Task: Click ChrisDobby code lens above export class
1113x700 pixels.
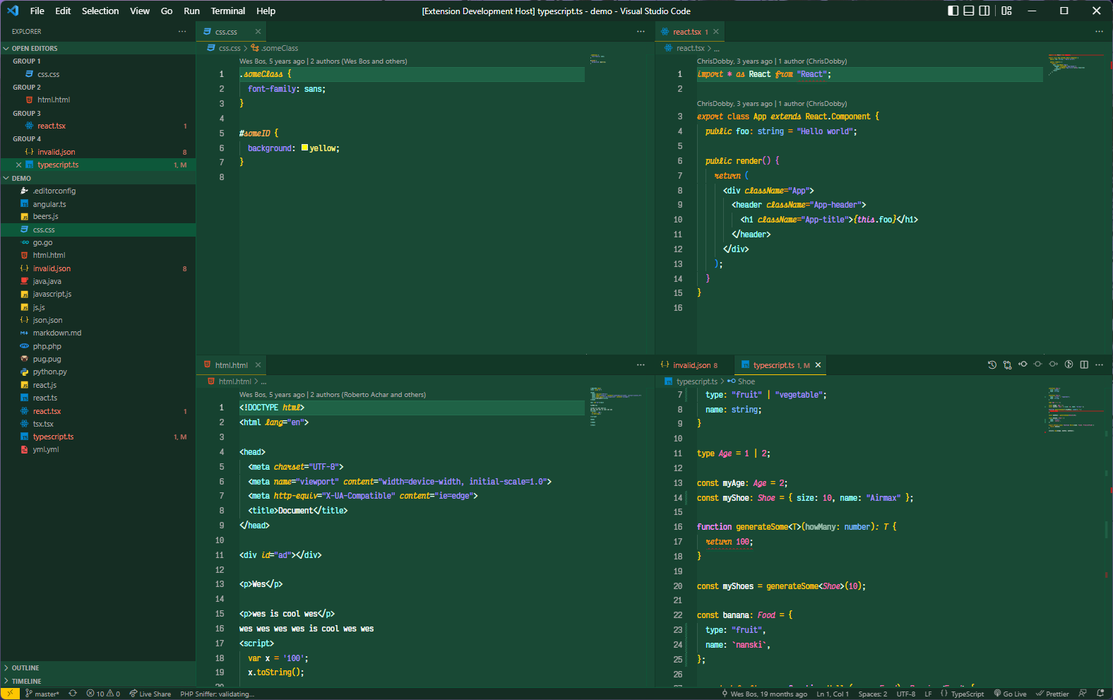Action: tap(772, 103)
